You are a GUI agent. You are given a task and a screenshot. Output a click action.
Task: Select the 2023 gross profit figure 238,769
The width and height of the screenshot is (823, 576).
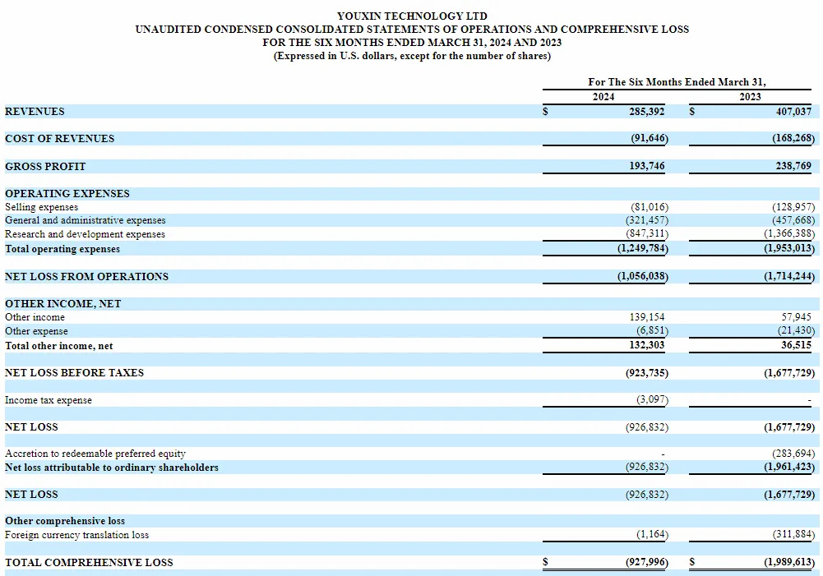[x=793, y=166]
